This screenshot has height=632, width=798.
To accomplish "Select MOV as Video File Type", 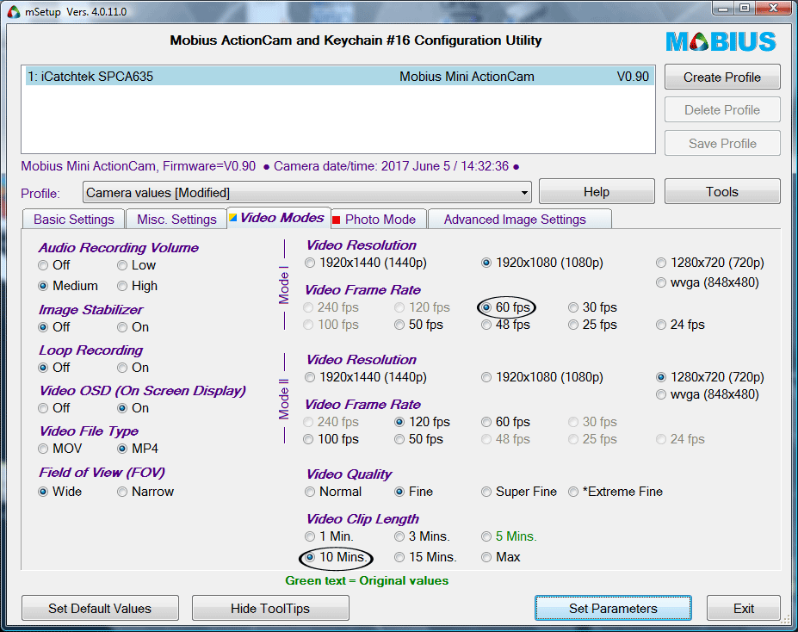I will 60,449.
